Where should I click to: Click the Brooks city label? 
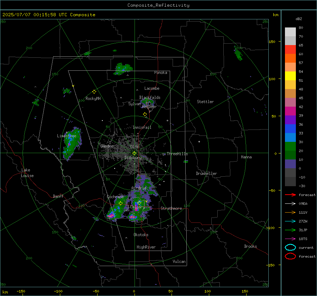250,246
